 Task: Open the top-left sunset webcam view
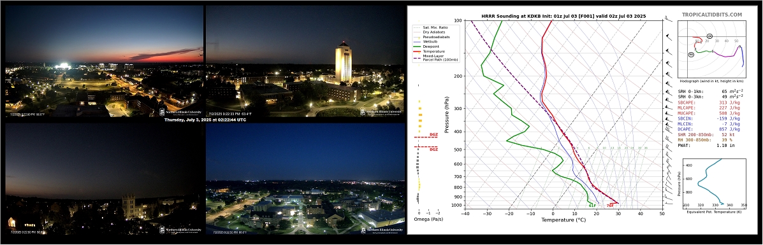104,61
